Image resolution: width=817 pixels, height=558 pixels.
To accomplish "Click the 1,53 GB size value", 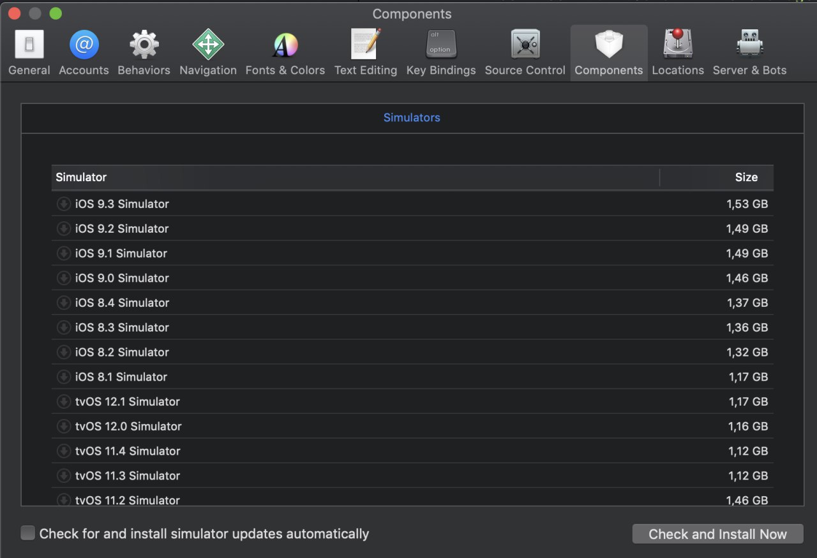I will pos(747,204).
